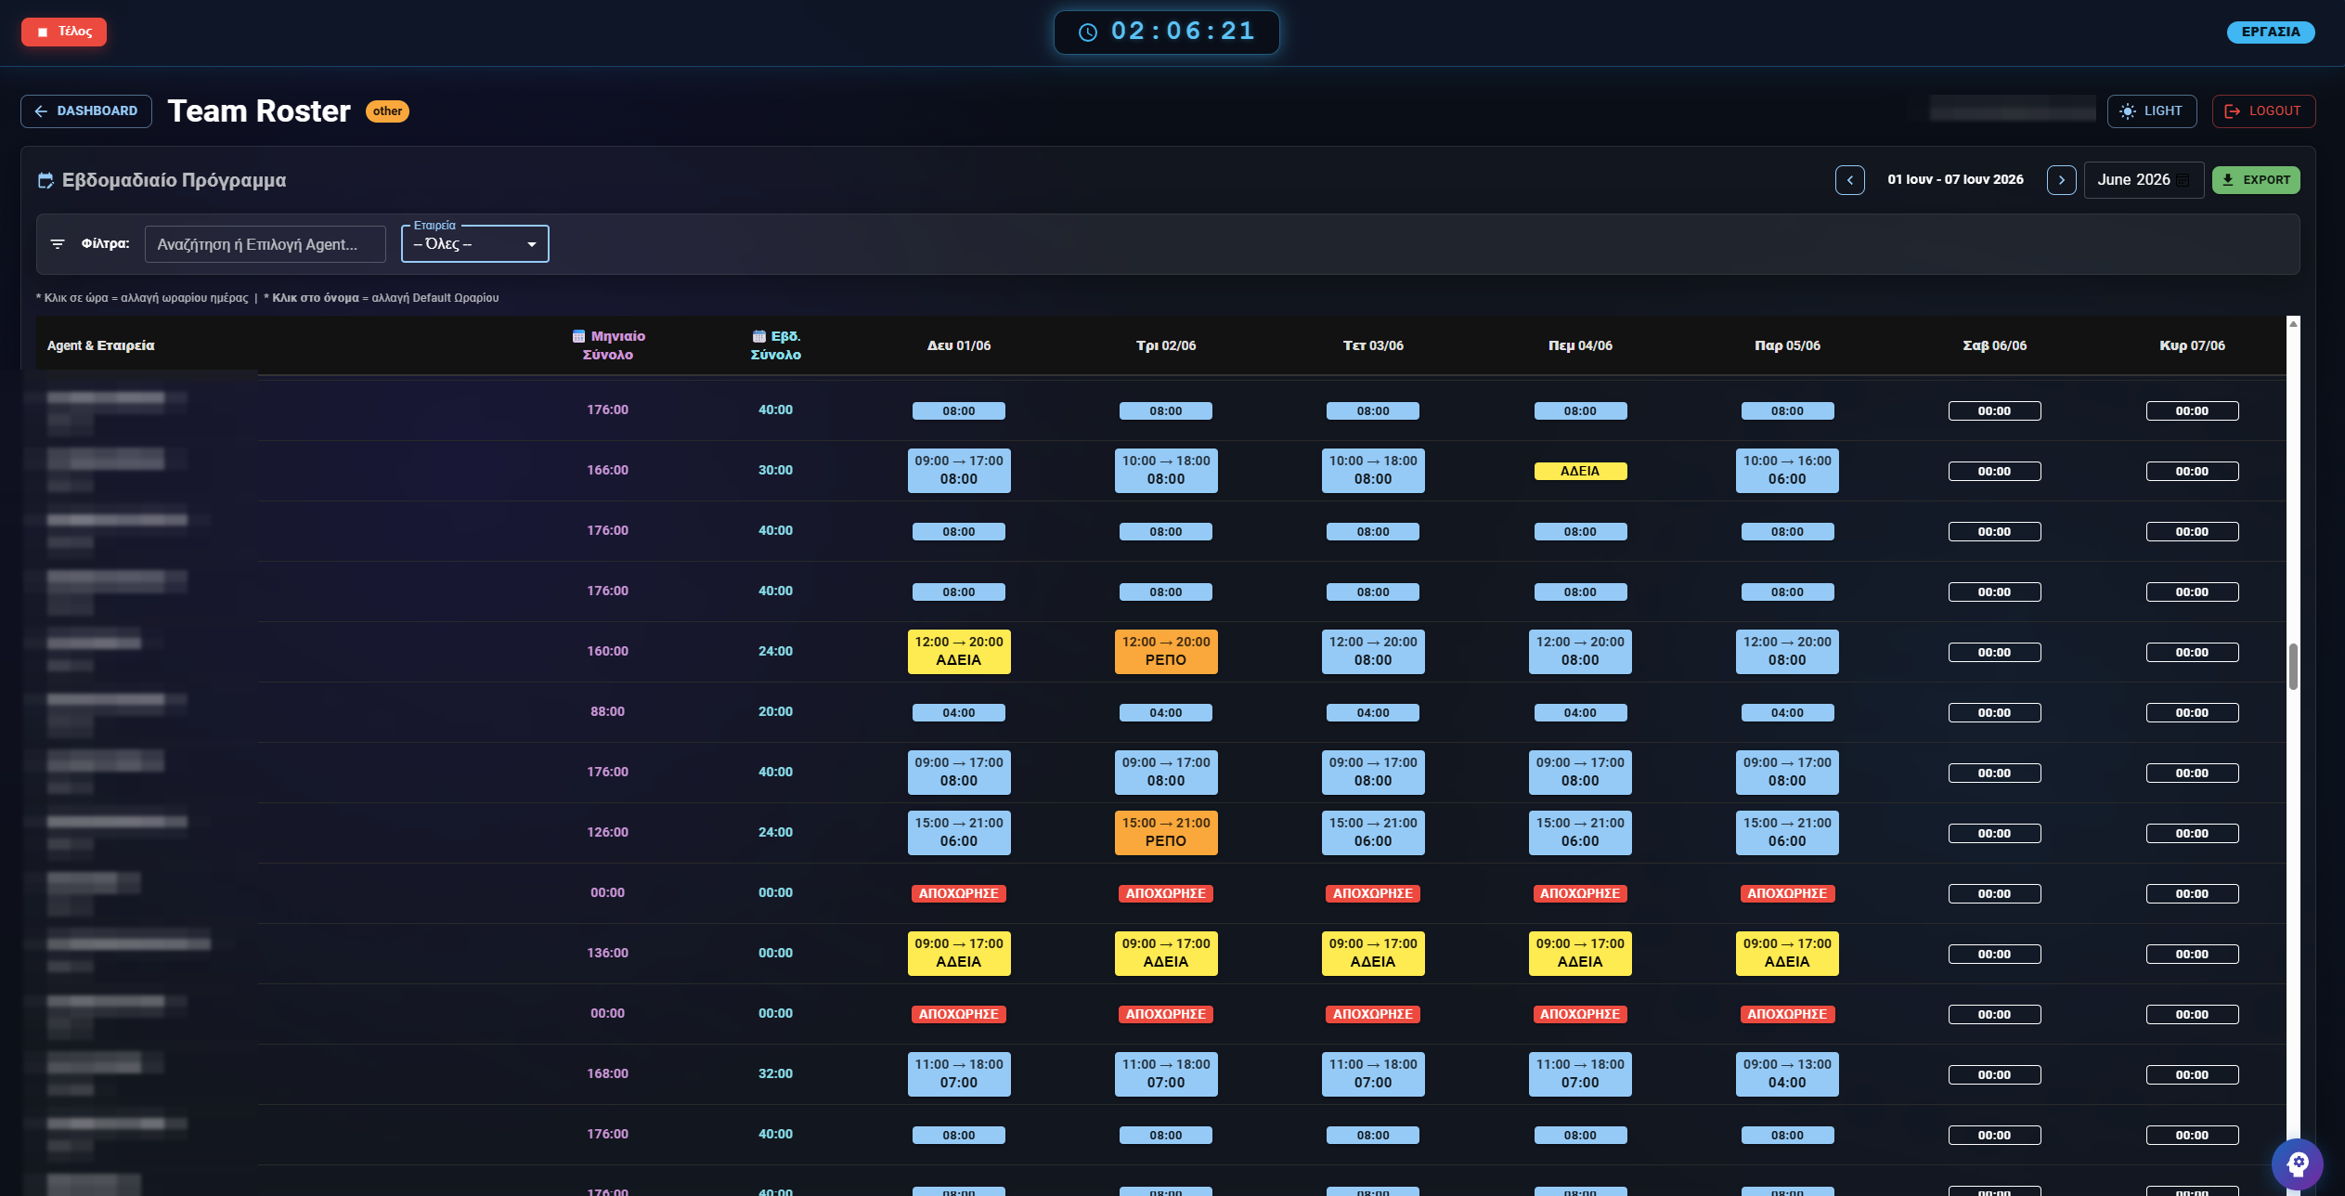2345x1196 pixels.
Task: Open the Wednesday 09:00 → 17:00 ΑΔΕΙΑ cell
Action: 1373,954
